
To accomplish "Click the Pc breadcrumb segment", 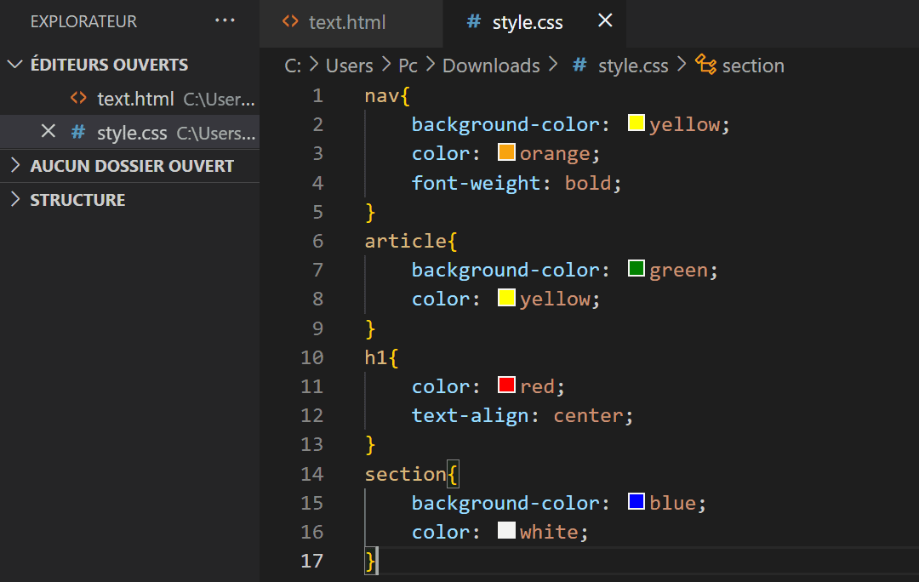I will click(408, 66).
